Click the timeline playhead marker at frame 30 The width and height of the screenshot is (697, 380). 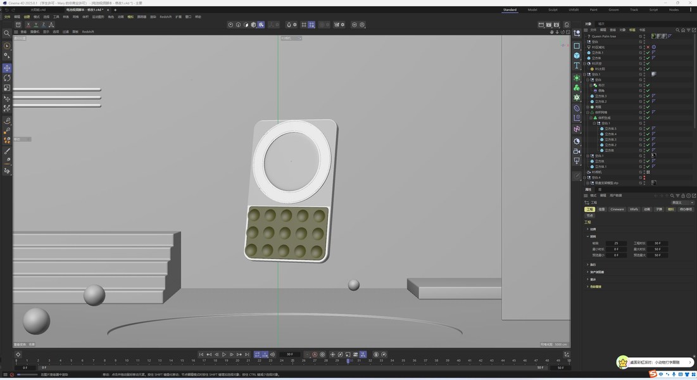pyautogui.click(x=348, y=361)
